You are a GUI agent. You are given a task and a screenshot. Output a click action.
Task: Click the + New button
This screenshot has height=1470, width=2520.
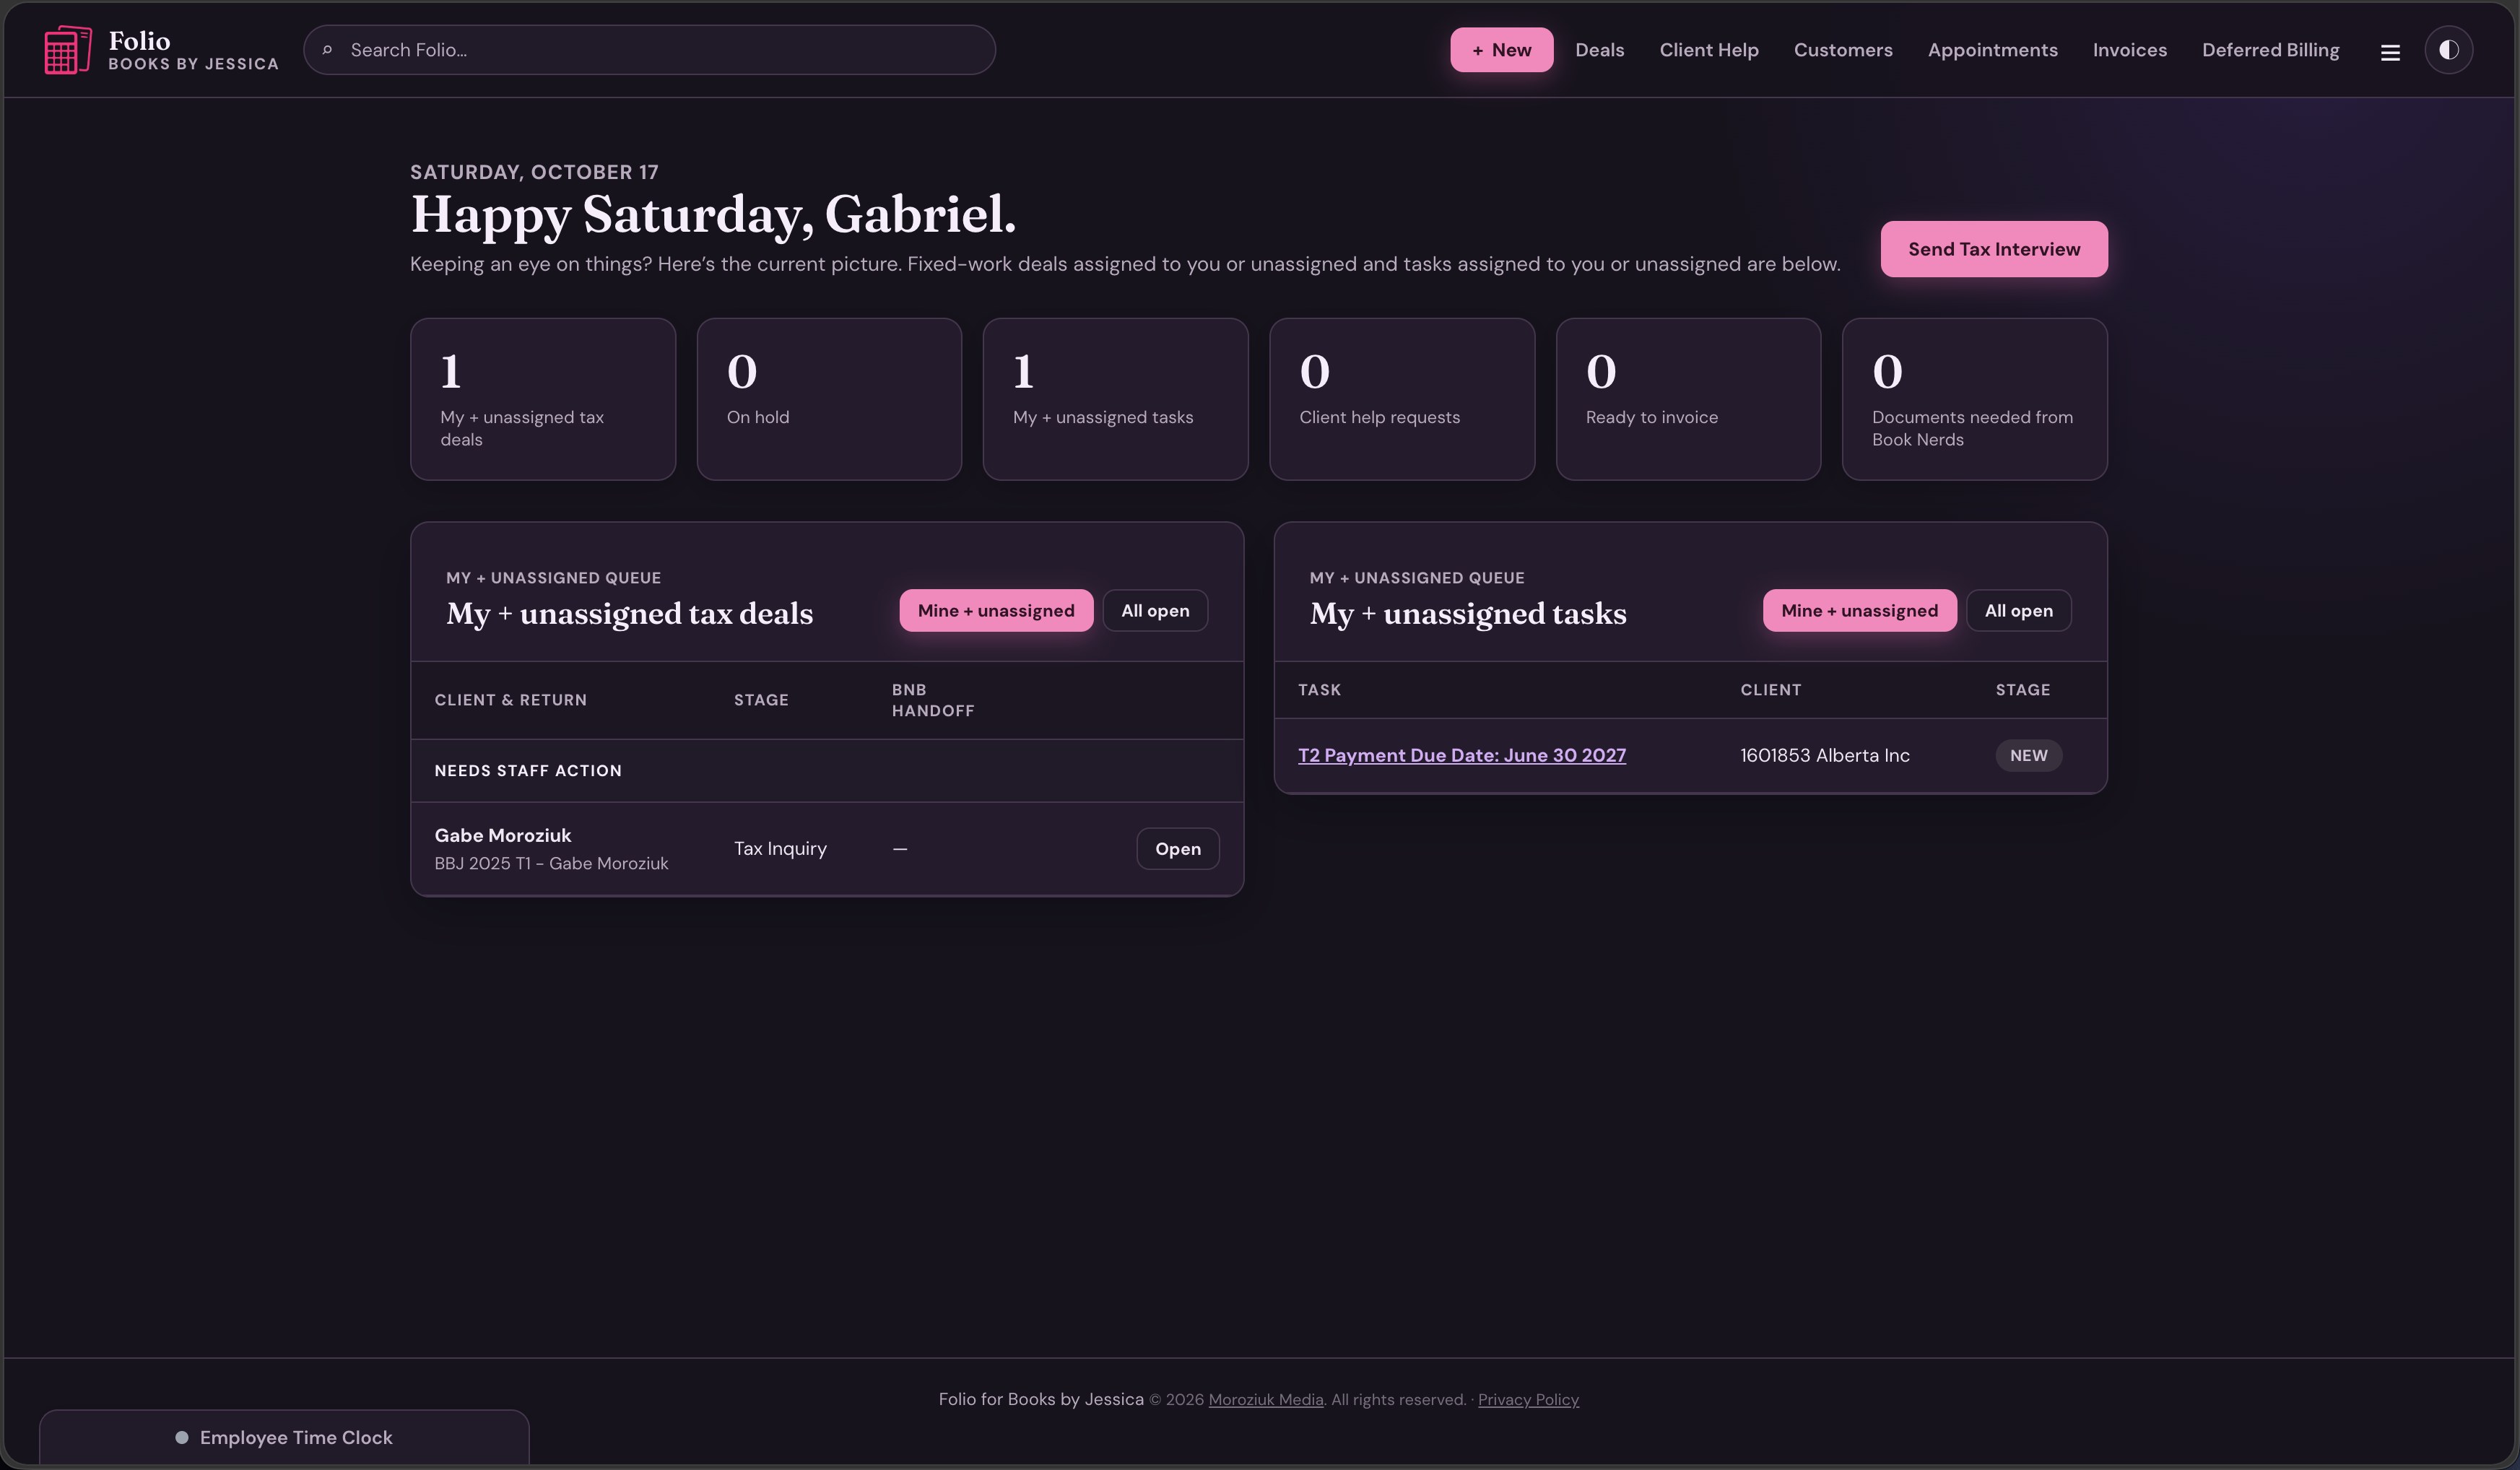1501,50
